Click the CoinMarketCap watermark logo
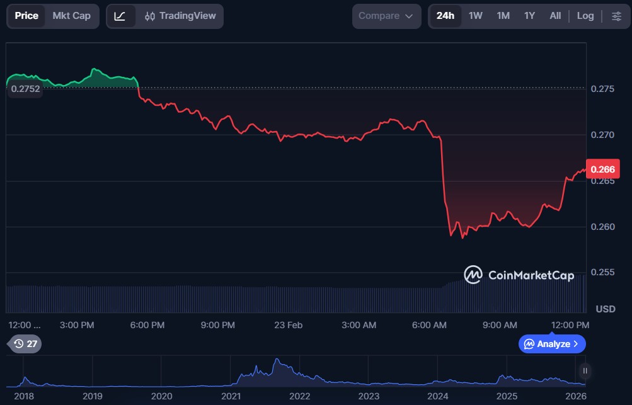 point(519,275)
